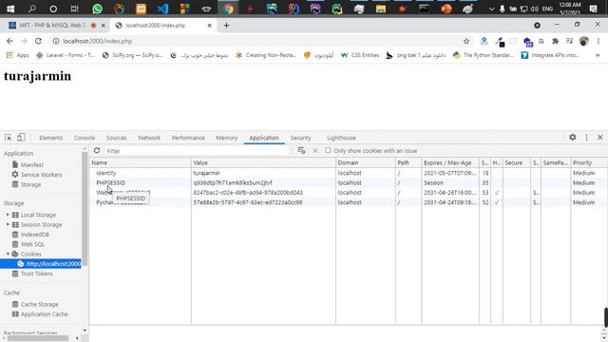
Task: Open the Network tab
Action: click(149, 138)
